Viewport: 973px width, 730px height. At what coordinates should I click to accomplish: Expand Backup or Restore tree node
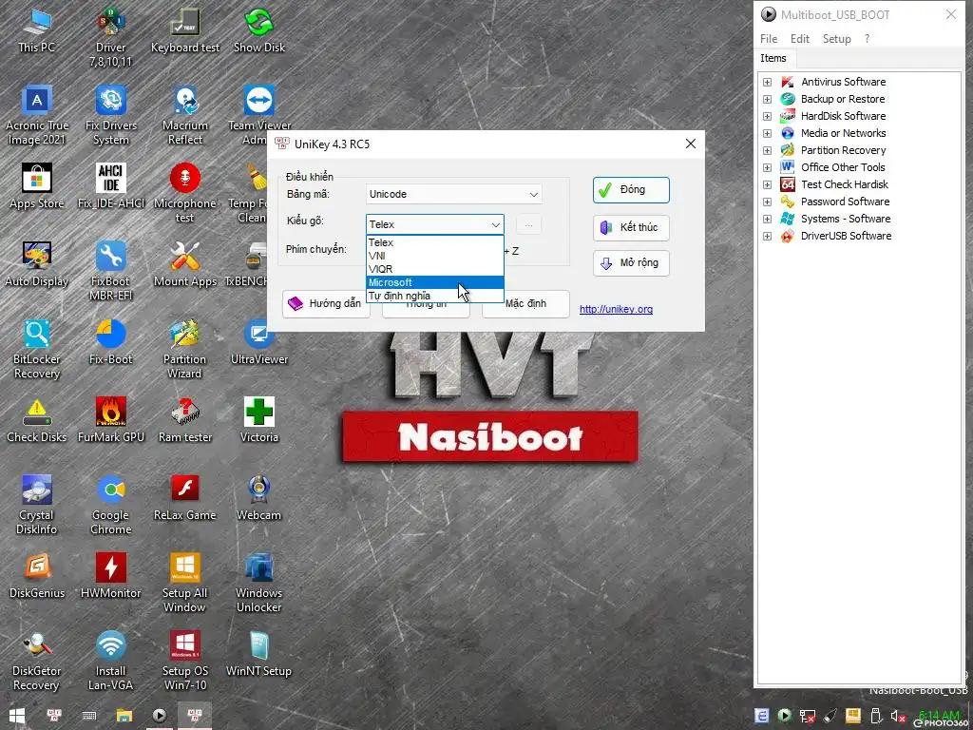[x=767, y=99]
